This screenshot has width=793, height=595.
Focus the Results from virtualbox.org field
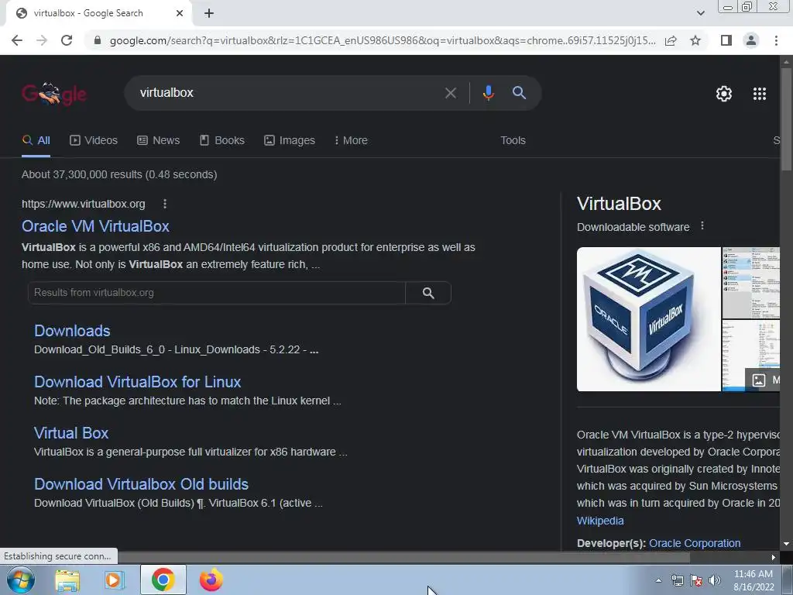click(x=217, y=292)
